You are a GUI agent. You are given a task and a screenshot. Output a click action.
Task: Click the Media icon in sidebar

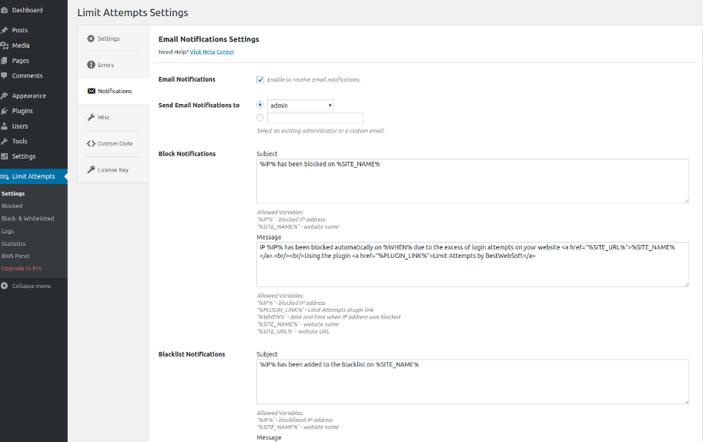point(5,45)
